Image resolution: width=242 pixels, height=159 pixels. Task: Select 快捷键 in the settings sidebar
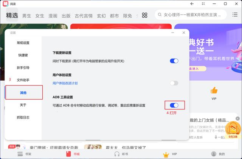tap(23, 55)
